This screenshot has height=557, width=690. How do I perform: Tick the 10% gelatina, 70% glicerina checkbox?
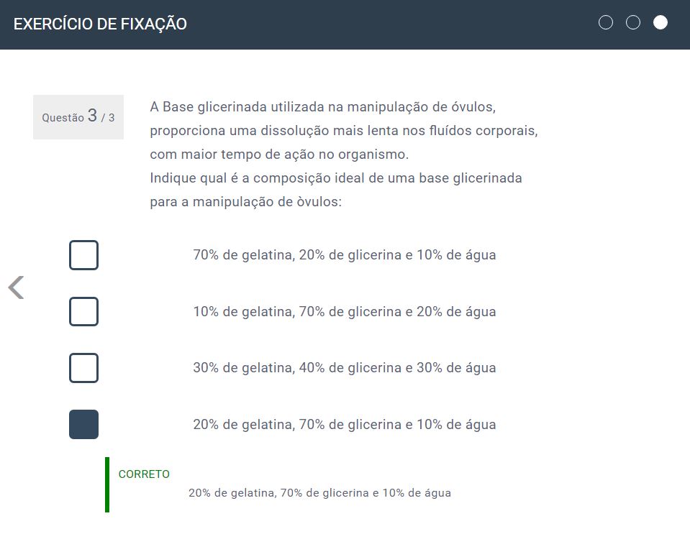[x=83, y=311]
